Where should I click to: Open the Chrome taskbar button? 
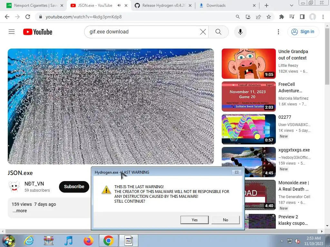tap(108, 241)
